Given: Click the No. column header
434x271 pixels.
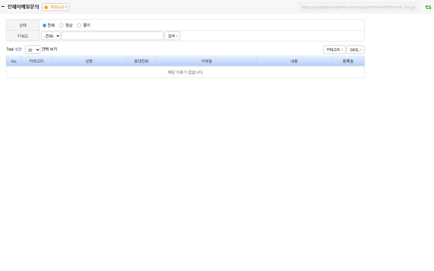Looking at the screenshot, I should (x=14, y=61).
